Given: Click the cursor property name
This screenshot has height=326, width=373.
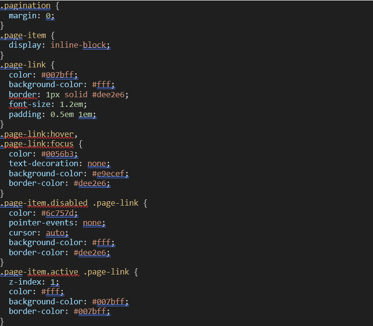Looking at the screenshot, I should pyautogui.click(x=22, y=233).
